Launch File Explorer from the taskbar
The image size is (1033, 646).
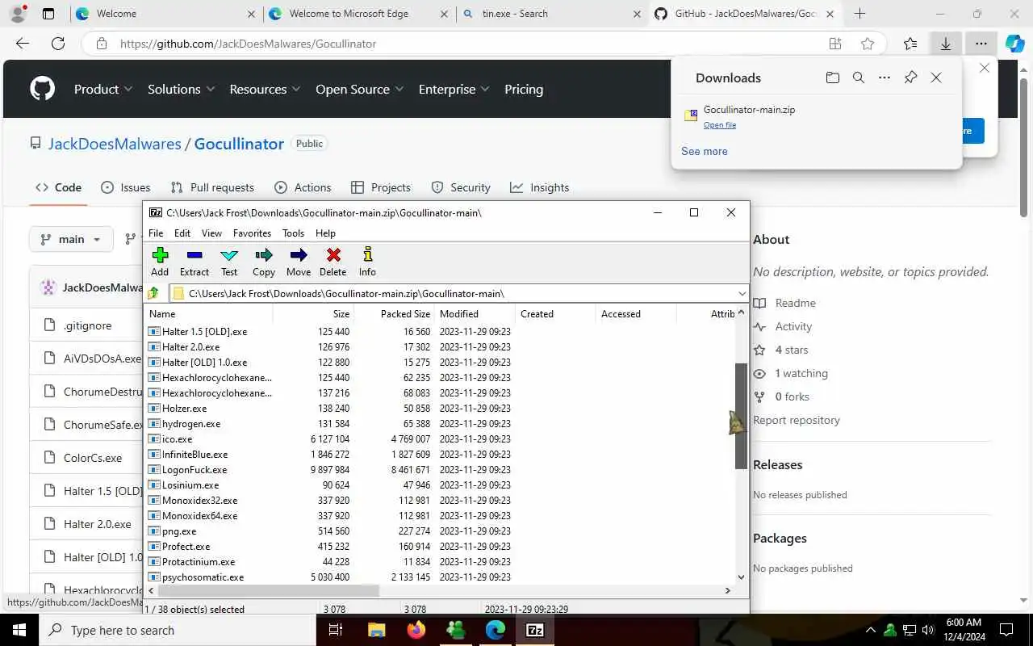pos(377,630)
